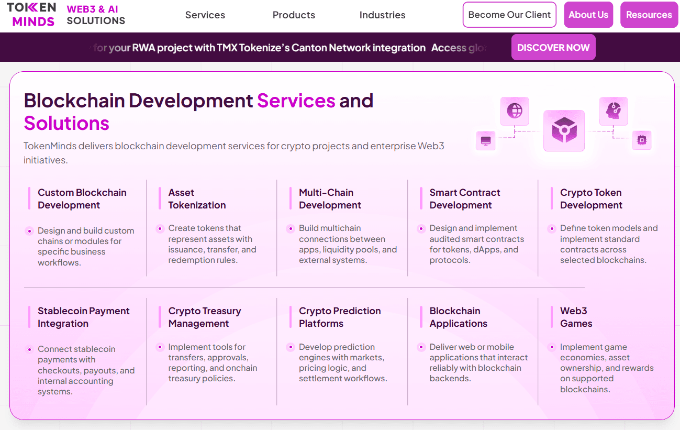Click the TokenMinds delivers blockchain development intro paragraph
This screenshot has height=430, width=680.
(233, 153)
